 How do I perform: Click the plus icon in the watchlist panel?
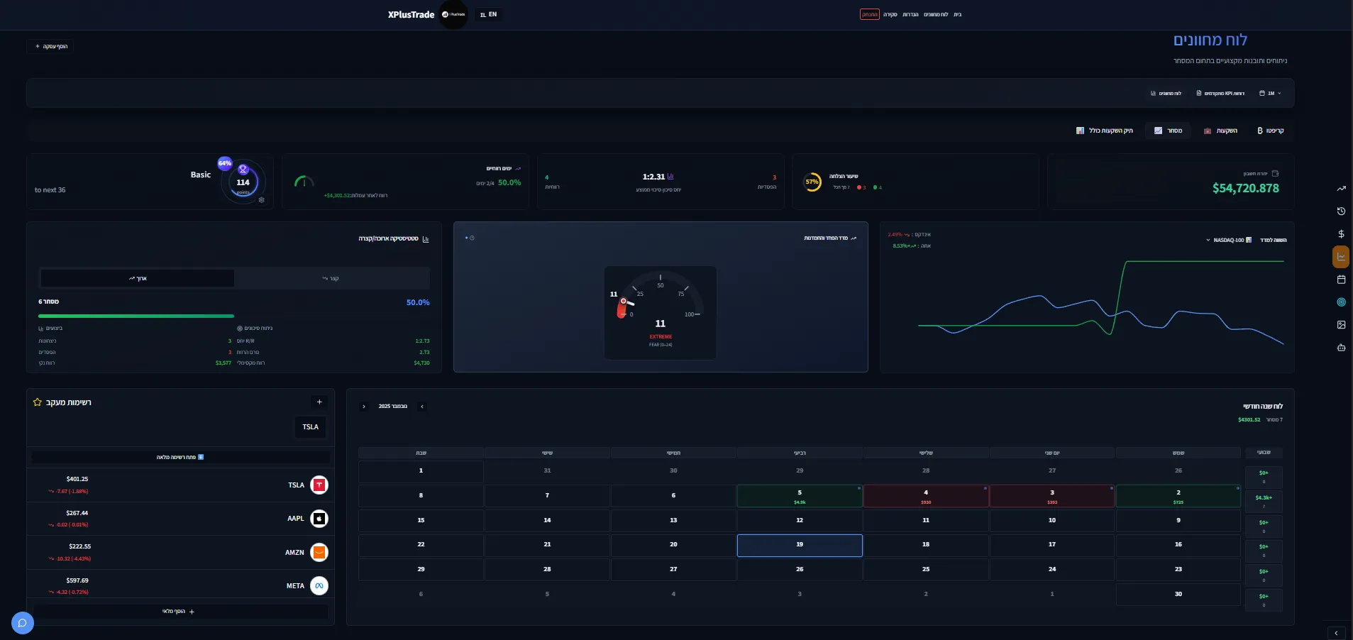tap(319, 402)
